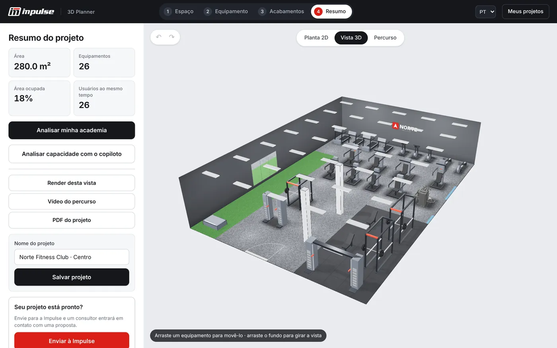Open the PT language dropdown

point(485,12)
